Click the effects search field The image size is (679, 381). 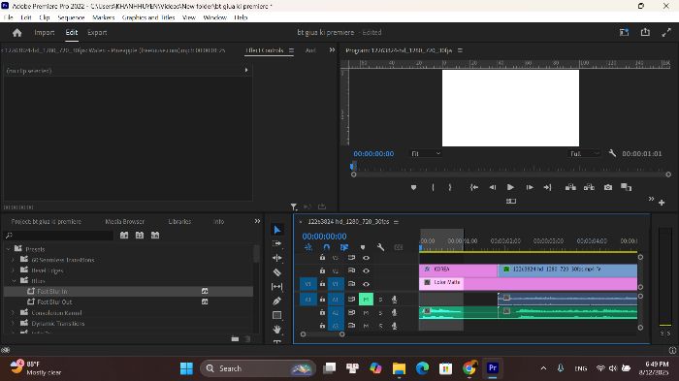point(58,235)
